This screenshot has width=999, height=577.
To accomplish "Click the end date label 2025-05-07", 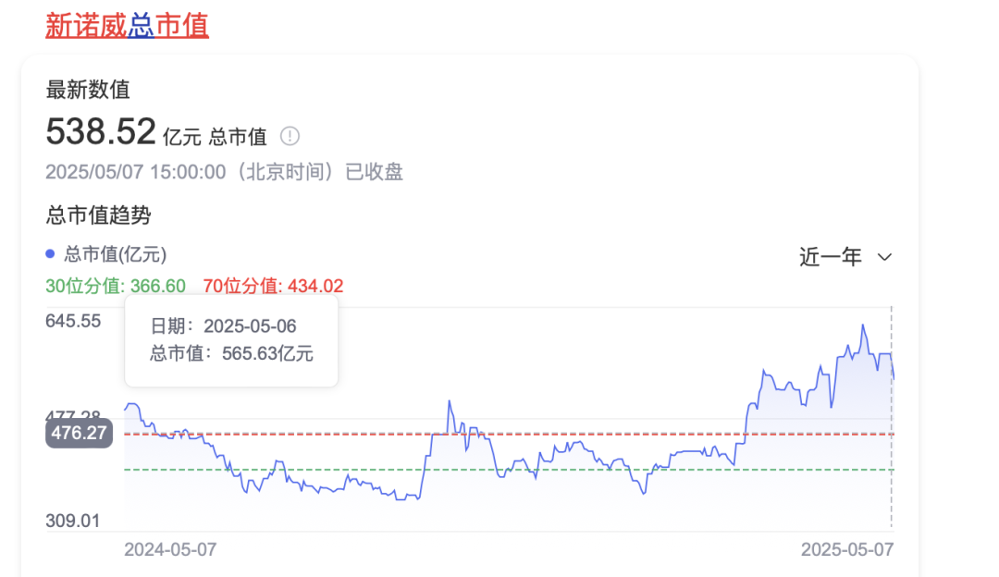I will coord(847,549).
